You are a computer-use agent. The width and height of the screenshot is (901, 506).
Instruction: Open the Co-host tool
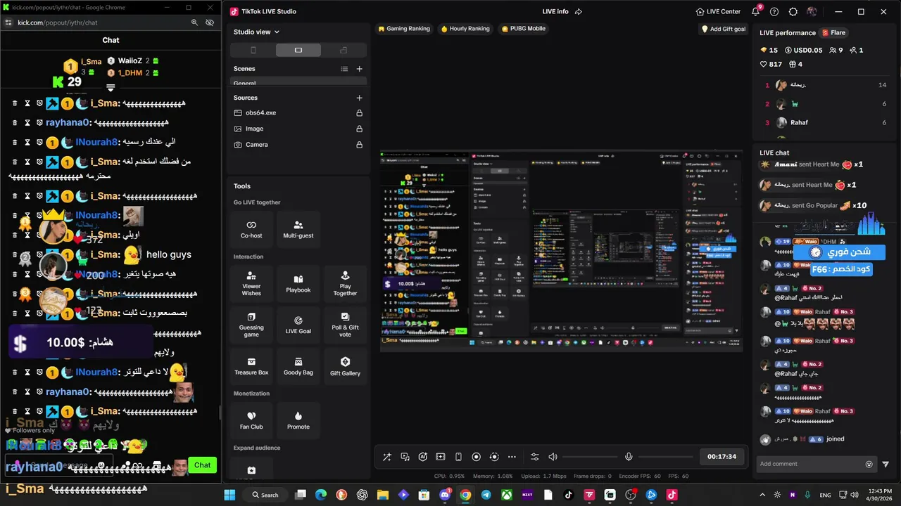coord(251,229)
